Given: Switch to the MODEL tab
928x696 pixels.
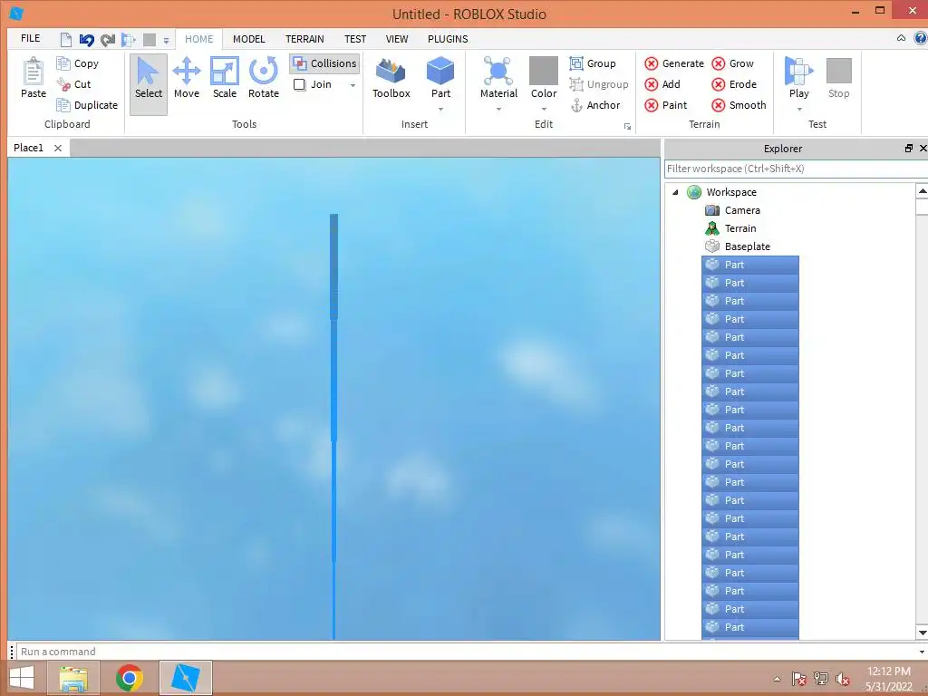Looking at the screenshot, I should [248, 39].
